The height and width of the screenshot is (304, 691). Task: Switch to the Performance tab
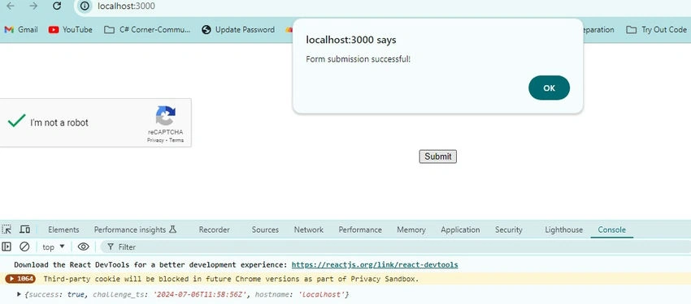[x=360, y=229]
